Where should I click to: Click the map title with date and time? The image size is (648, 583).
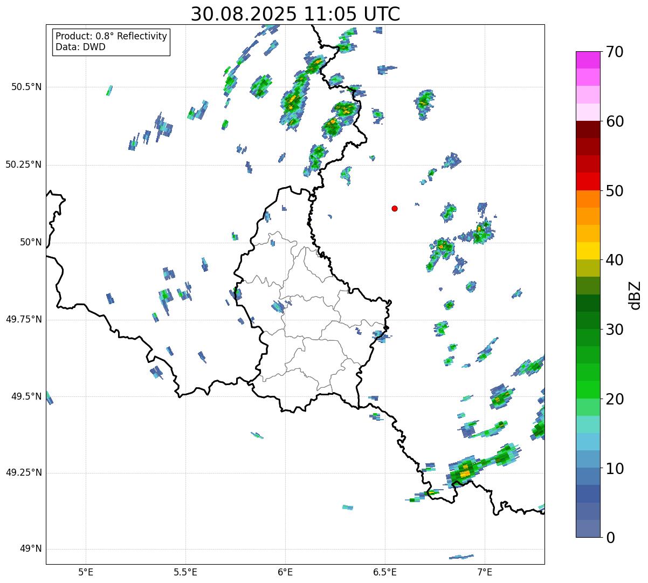click(x=295, y=14)
